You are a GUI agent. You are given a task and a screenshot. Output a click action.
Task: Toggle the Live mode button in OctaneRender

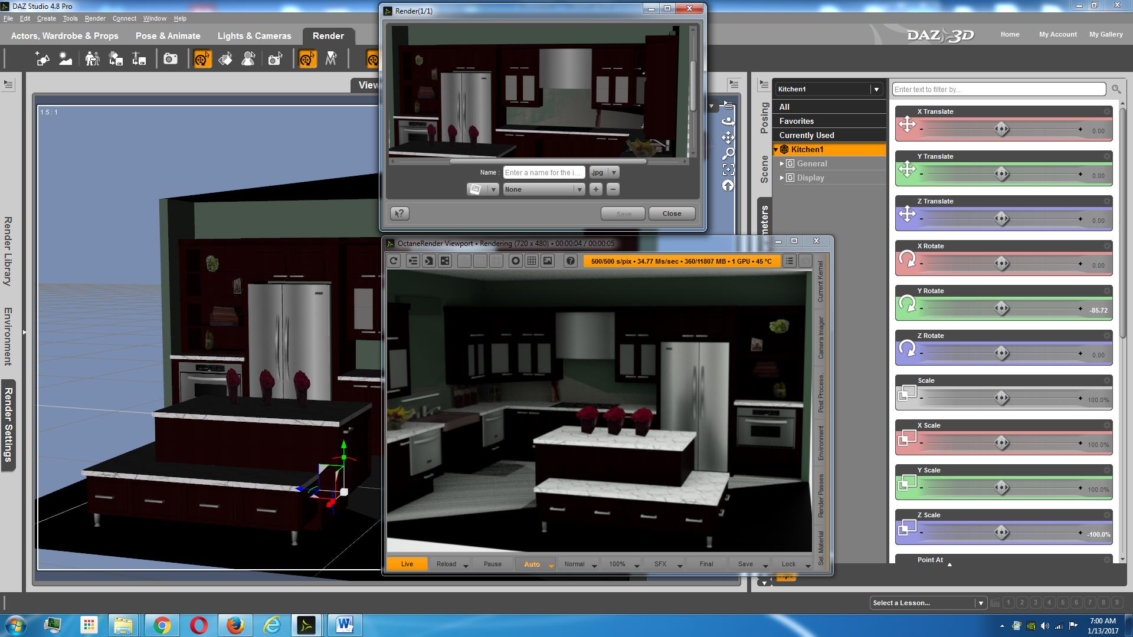click(x=407, y=564)
